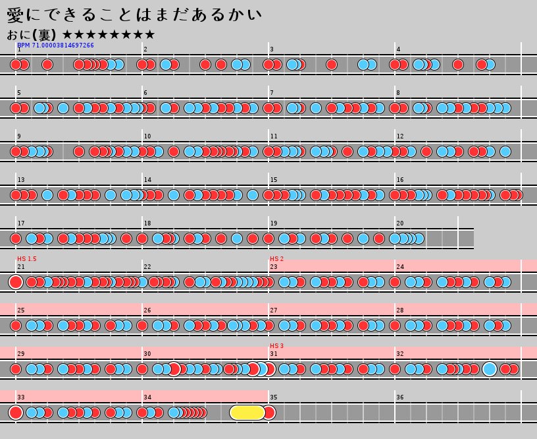
Task: Select measure number 36 label
Action: [399, 397]
